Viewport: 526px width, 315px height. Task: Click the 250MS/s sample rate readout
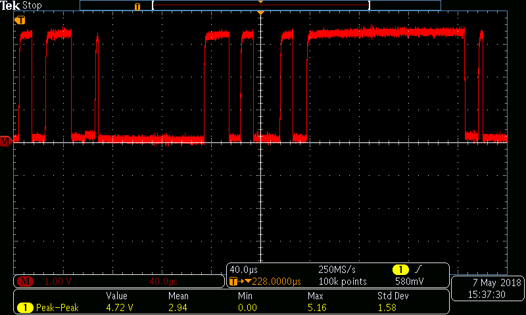tap(337, 270)
